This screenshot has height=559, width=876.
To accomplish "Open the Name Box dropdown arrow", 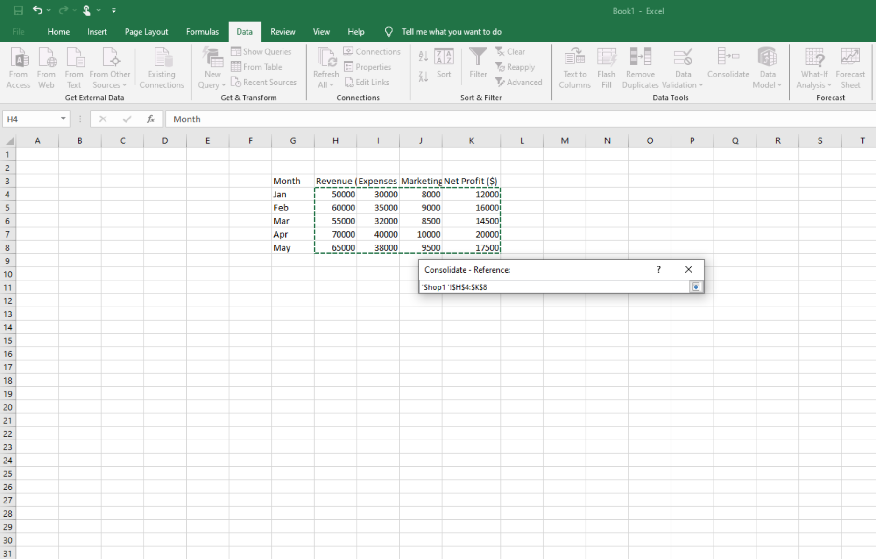I will tap(63, 119).
